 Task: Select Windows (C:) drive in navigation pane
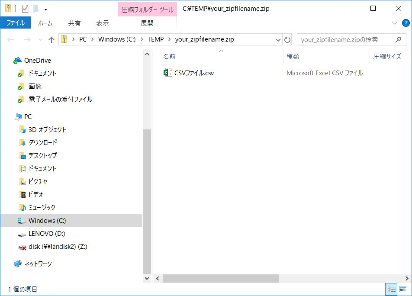[x=71, y=220]
